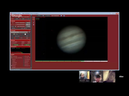Viewport: 129px width, 96px height.
Task: Click the leftmost button in preview toolbar
Action: 39,16
